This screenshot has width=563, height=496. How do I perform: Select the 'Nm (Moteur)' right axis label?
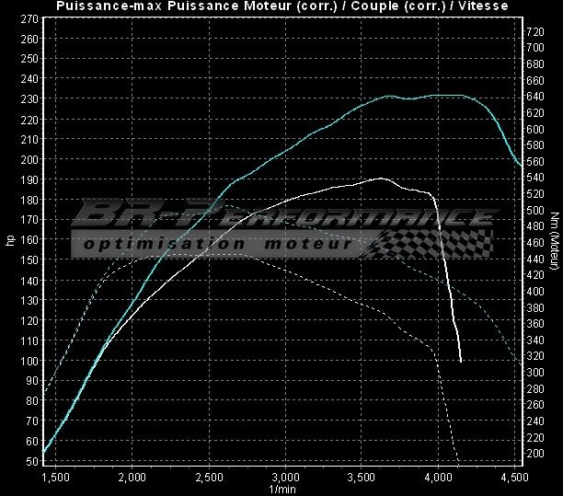coord(555,241)
